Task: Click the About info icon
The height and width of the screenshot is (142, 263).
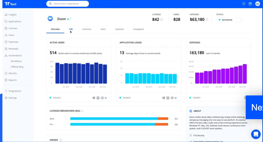Action: point(191,111)
